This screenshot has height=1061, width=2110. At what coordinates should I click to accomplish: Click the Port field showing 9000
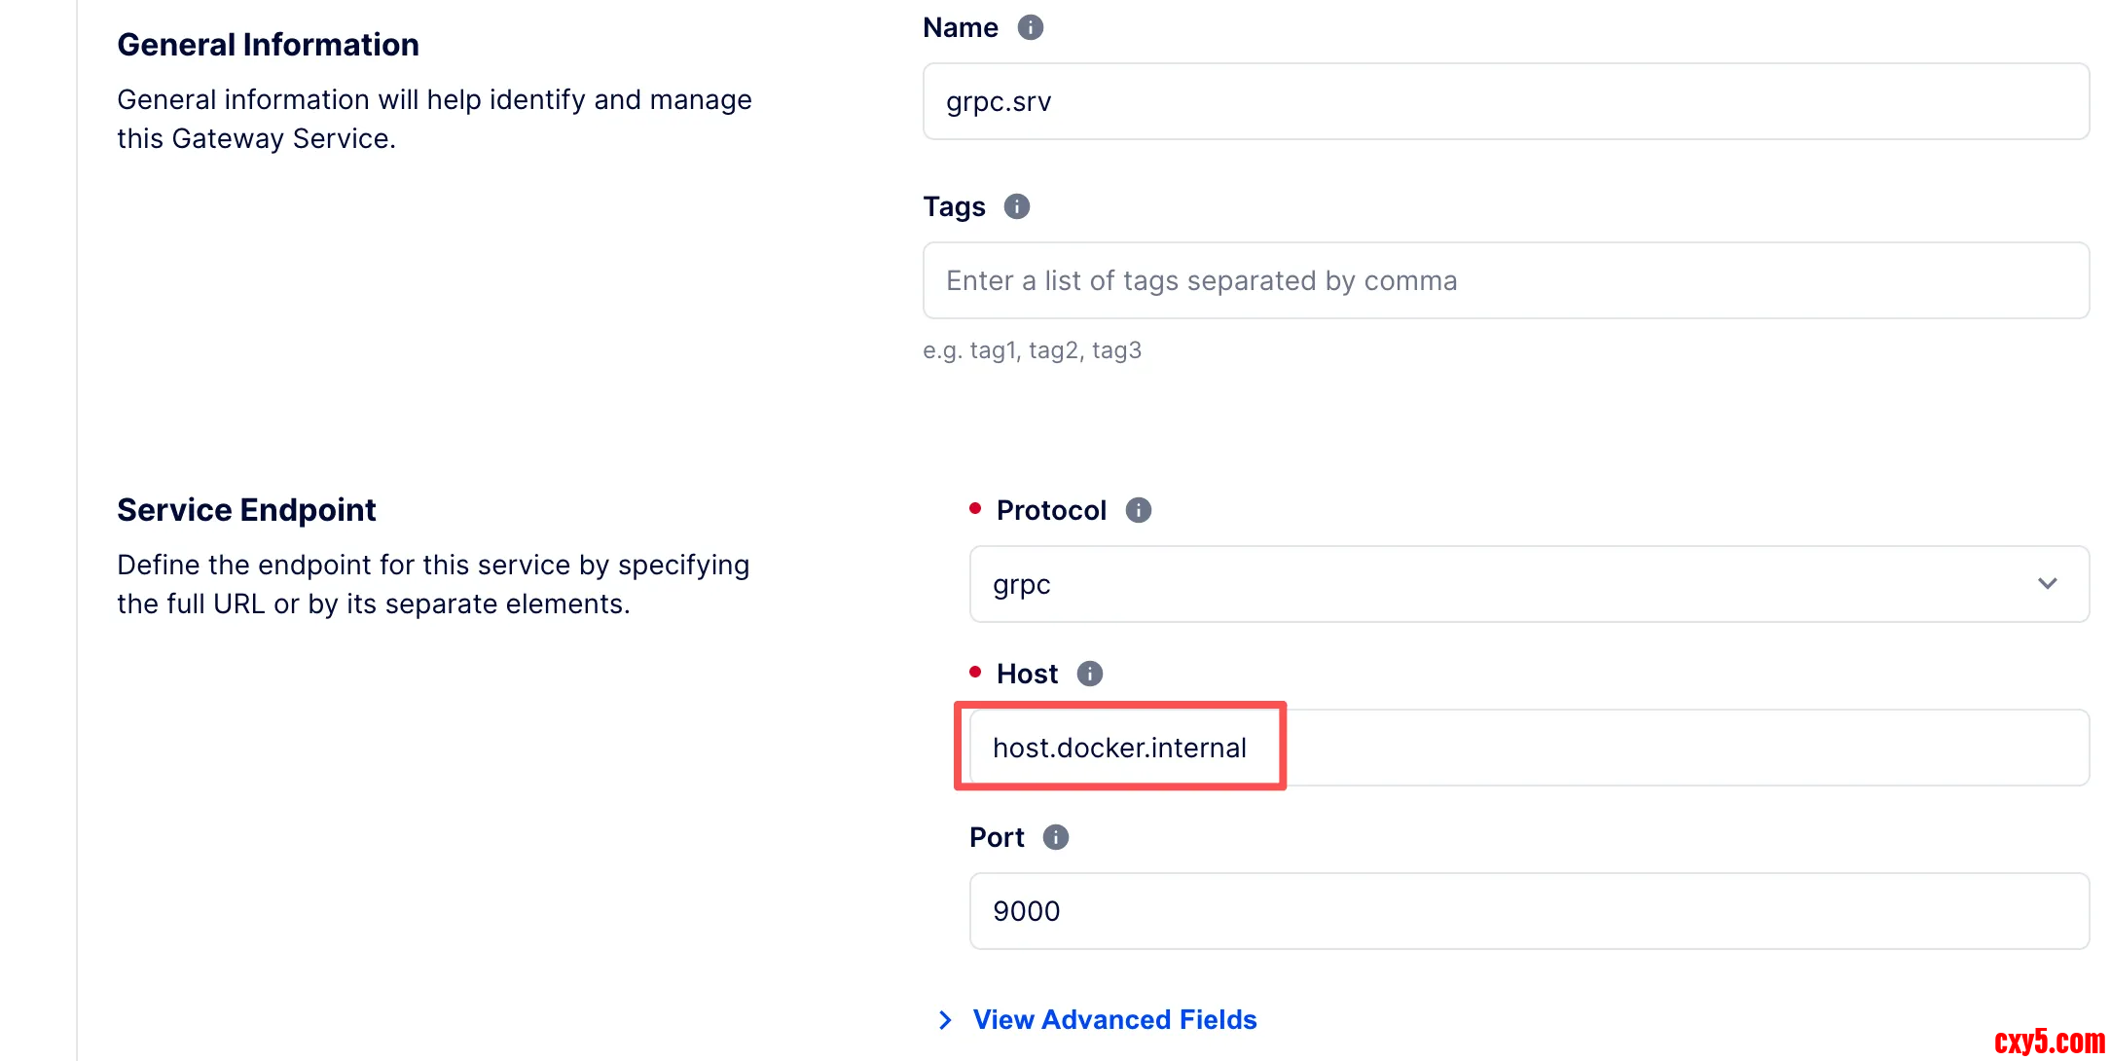click(1528, 911)
